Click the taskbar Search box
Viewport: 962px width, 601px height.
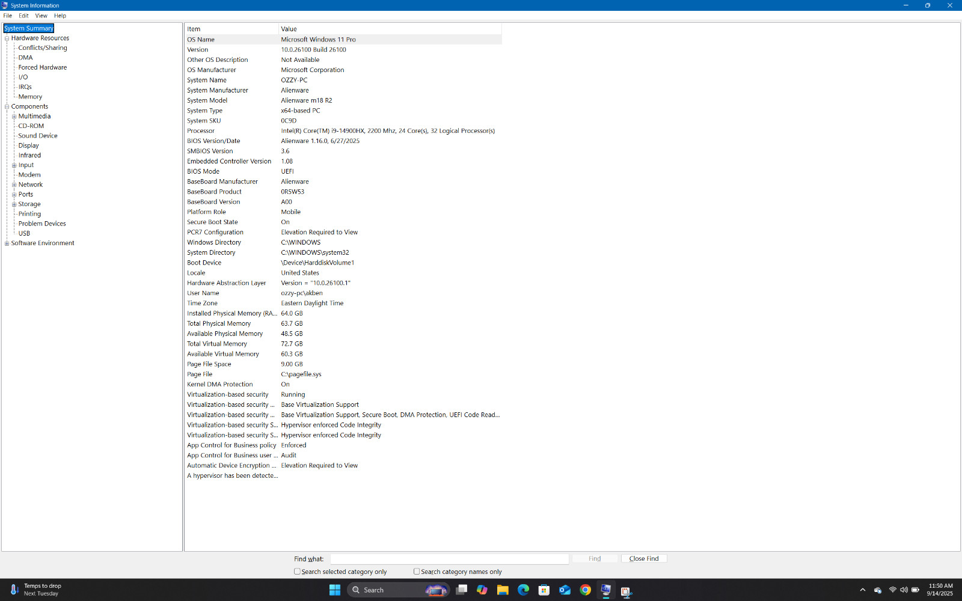(x=399, y=590)
